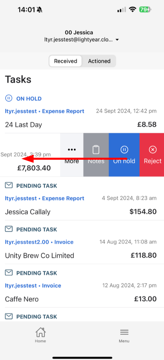Click envelope icon above Caffe Nero task
Viewport: 164px width, 360px height.
(x=9, y=273)
